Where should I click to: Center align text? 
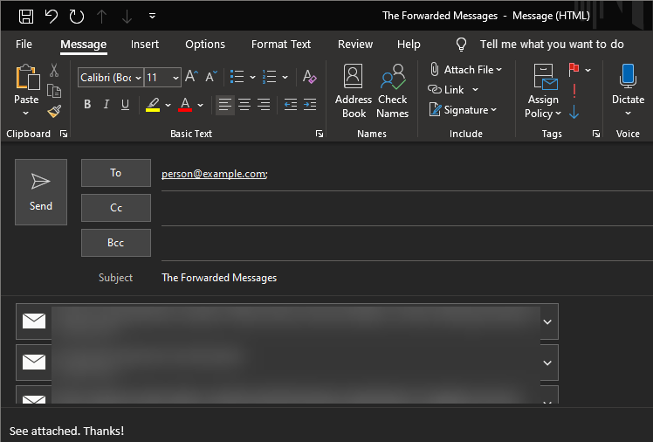coord(244,105)
